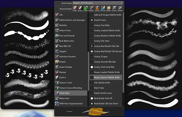The width and height of the screenshot is (182, 117).
Task: Choose the Oils brush category
Action: pos(71,15)
